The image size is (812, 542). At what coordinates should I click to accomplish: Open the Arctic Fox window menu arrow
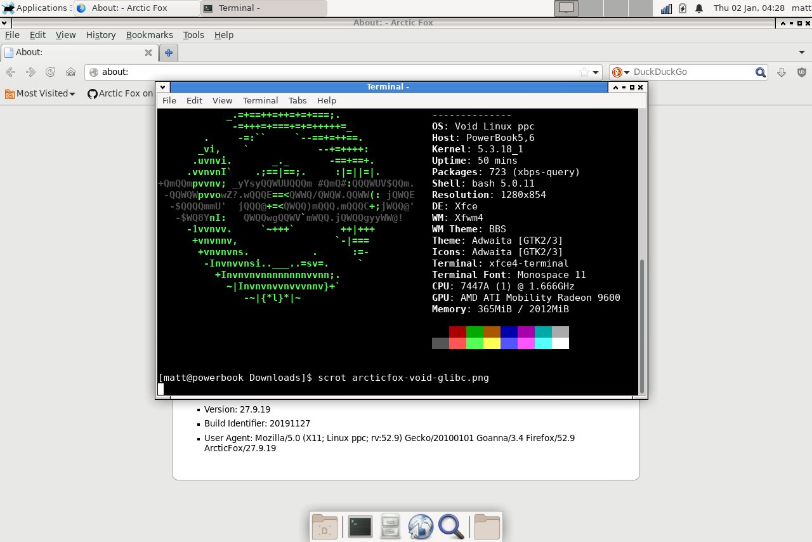[4, 22]
